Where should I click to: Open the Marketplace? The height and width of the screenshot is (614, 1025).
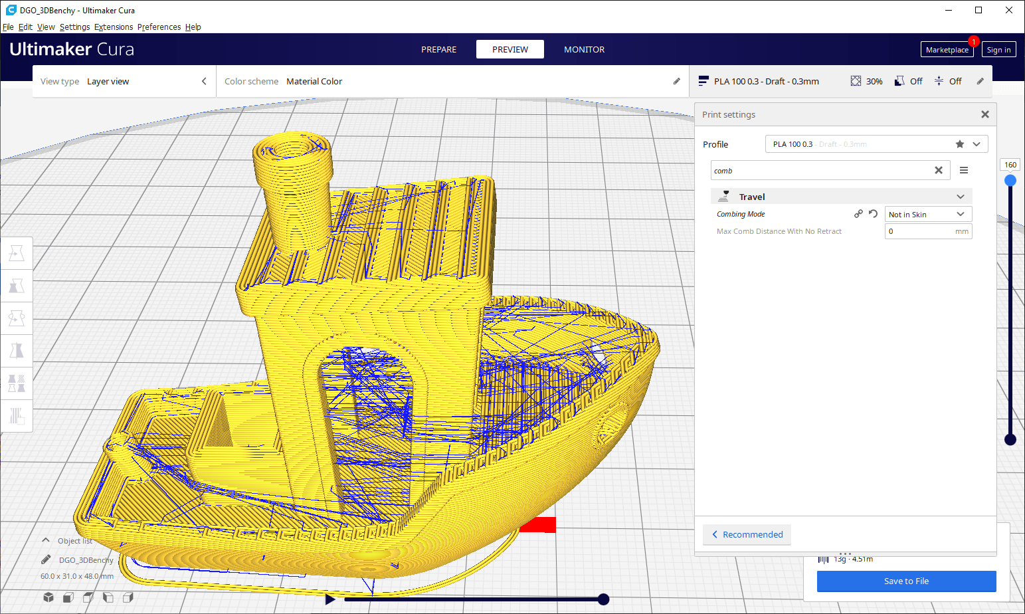(947, 50)
